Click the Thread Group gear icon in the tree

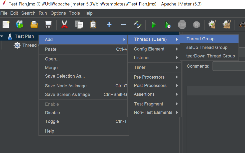(x=17, y=45)
